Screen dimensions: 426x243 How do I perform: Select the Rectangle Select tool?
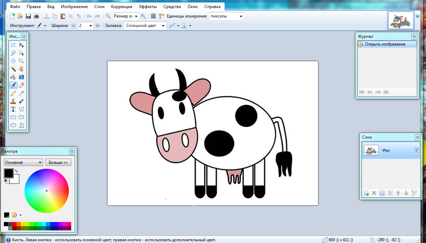click(x=13, y=45)
